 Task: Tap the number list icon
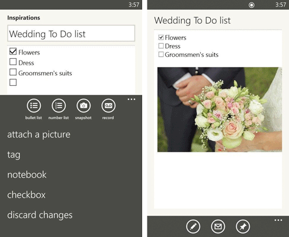tap(59, 105)
